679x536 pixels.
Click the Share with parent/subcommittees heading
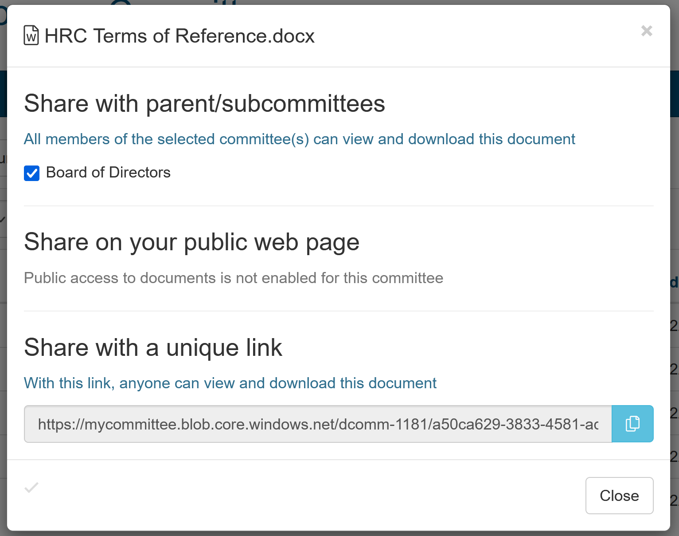click(x=204, y=103)
